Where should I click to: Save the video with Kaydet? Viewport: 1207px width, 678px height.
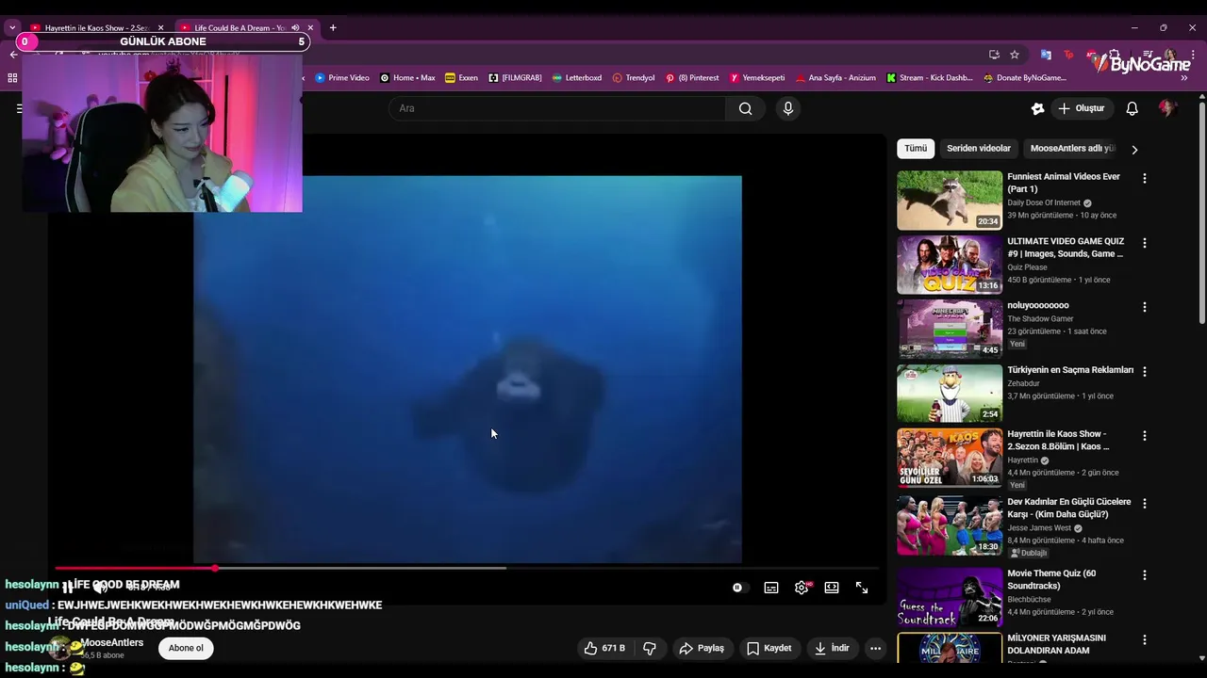point(769,648)
